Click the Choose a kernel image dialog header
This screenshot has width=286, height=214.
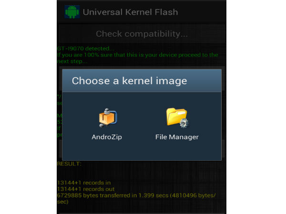pos(142,81)
